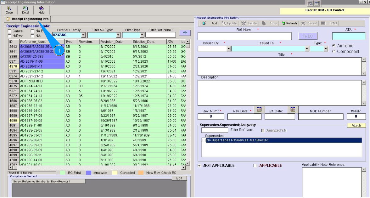Select the Component radio button
The width and height of the screenshot is (370, 198).
334,52
